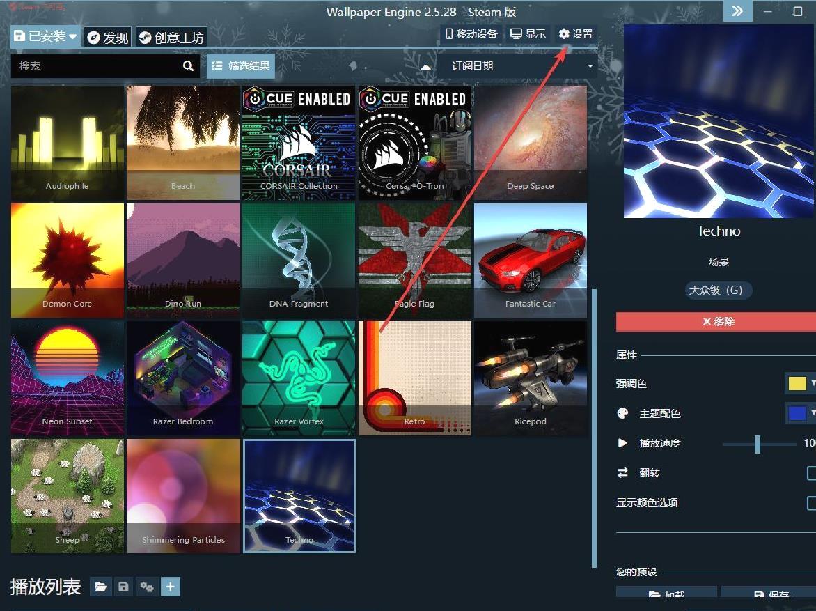Select the CORSAIR Collection wallpaper
The image size is (816, 611).
coord(299,143)
